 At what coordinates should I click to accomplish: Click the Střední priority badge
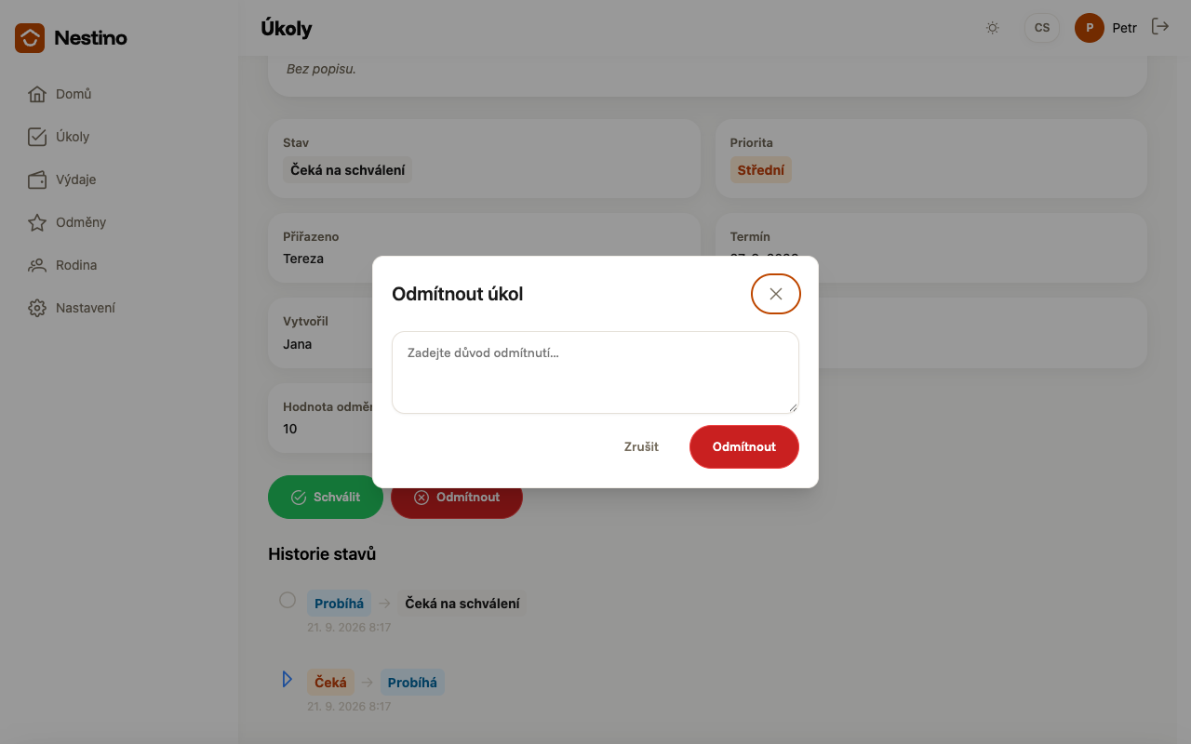click(761, 170)
